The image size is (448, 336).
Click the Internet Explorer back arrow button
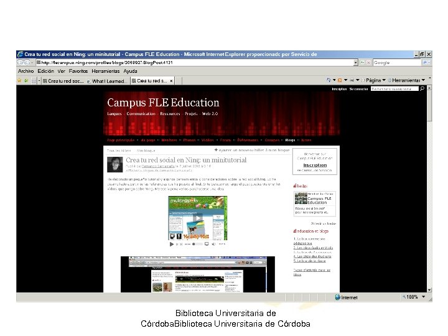[x=20, y=62]
